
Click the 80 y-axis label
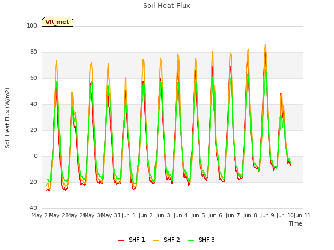[x=33, y=52]
